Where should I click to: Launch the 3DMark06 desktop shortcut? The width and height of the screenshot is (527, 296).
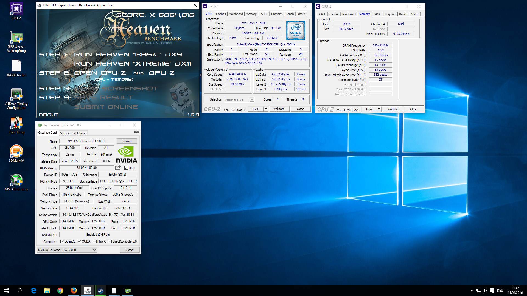pyautogui.click(x=16, y=153)
